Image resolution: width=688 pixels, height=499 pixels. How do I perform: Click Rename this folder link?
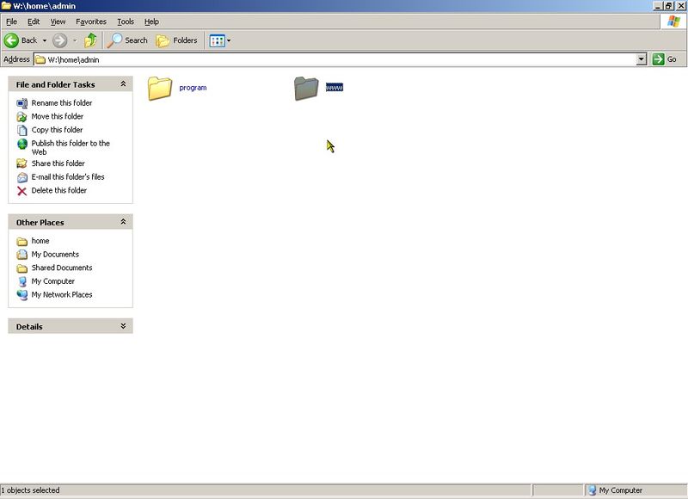click(x=62, y=102)
